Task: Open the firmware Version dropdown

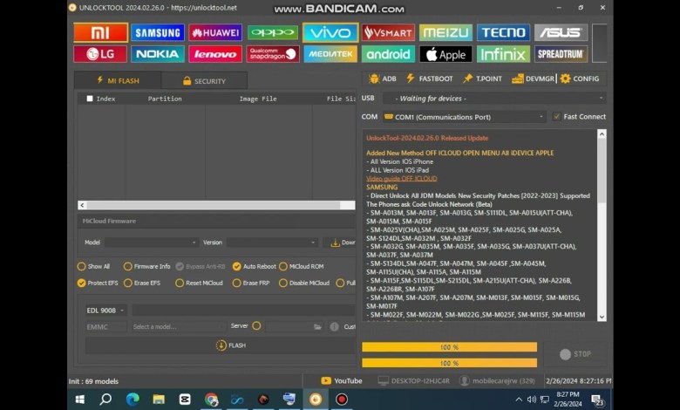Action: 272,243
